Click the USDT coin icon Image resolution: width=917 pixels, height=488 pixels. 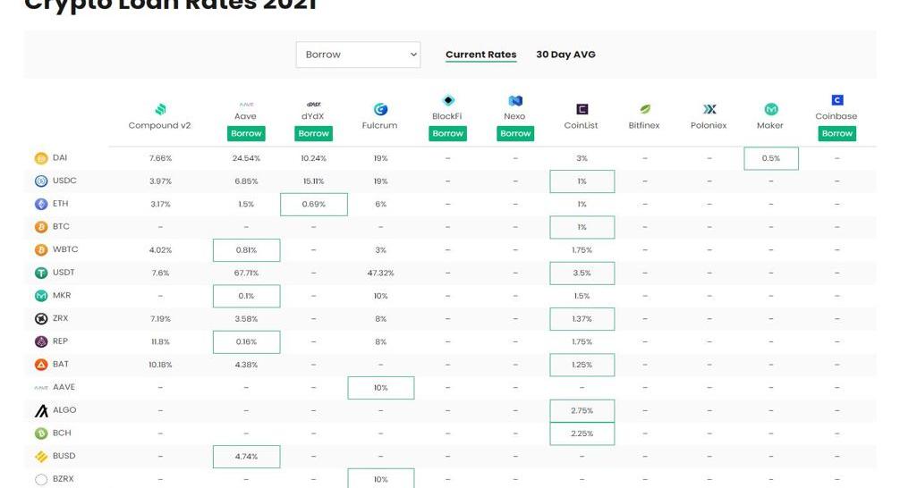click(41, 273)
